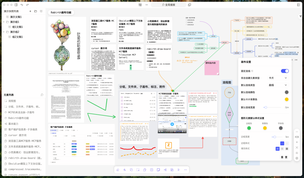This screenshot has width=304, height=178.
Task: Select 流程图 in the element list
Action: [12, 101]
